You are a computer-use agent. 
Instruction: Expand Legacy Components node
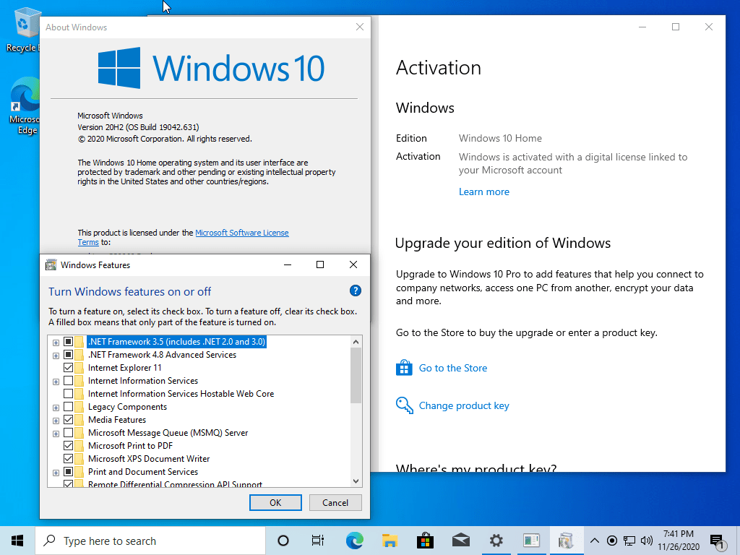coord(56,408)
